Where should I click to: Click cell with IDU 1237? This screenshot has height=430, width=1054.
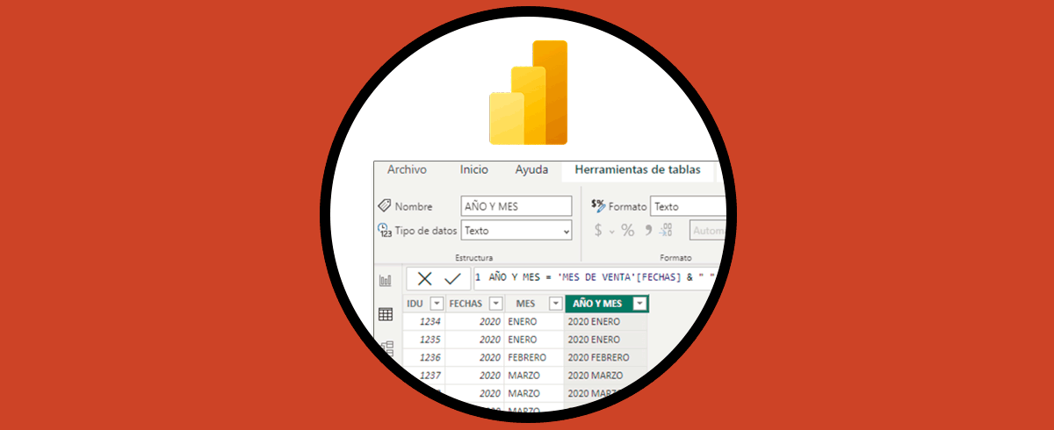click(x=424, y=376)
